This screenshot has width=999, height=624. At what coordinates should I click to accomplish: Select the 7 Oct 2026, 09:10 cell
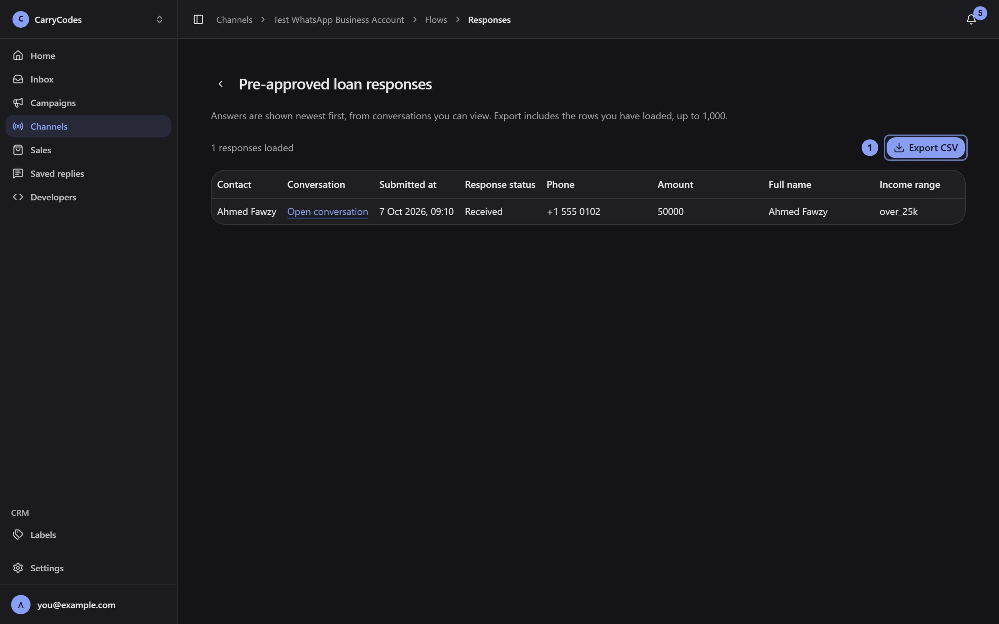416,211
